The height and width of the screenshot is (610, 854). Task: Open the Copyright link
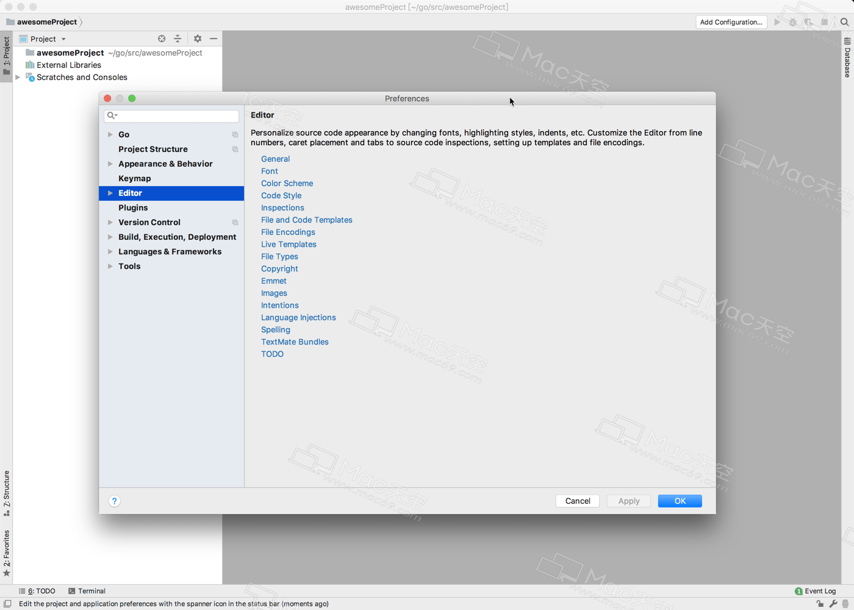pos(280,268)
